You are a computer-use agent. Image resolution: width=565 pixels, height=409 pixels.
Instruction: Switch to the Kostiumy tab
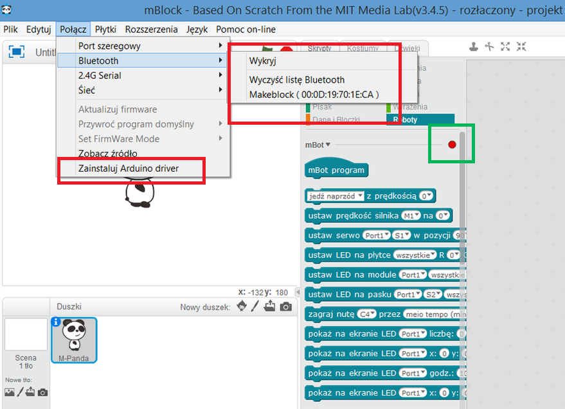click(363, 48)
